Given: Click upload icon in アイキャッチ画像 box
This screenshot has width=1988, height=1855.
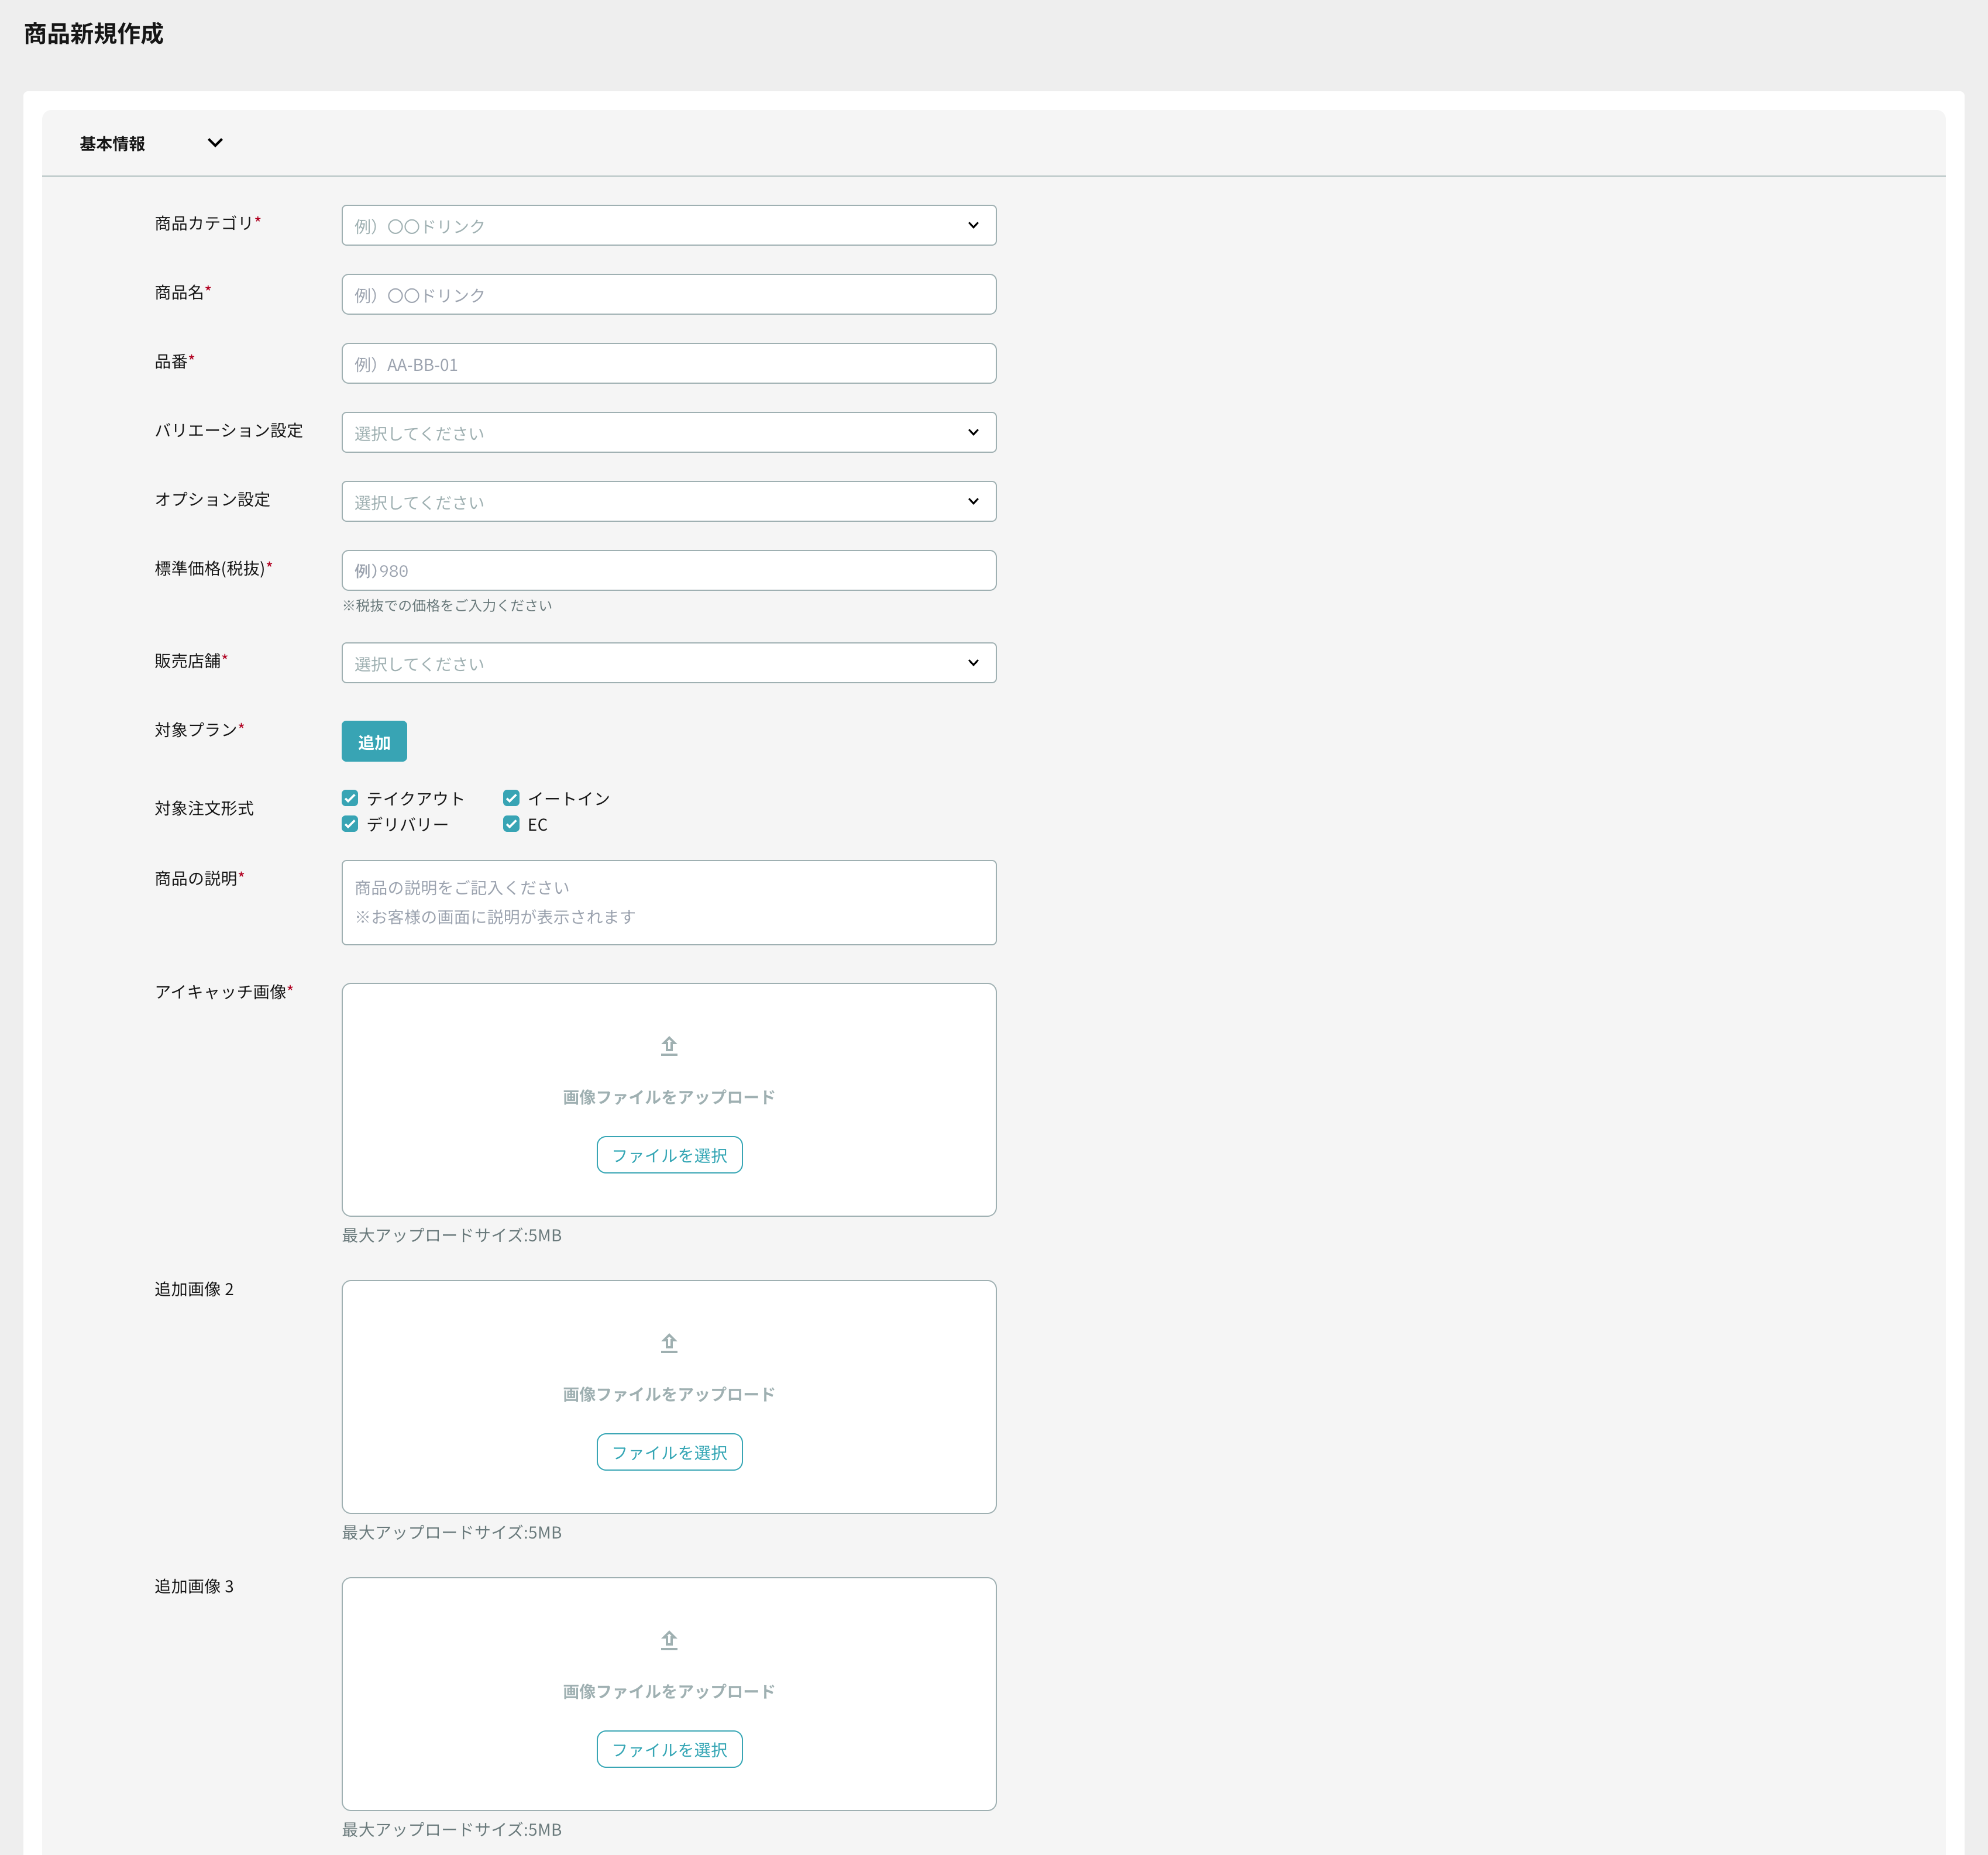Looking at the screenshot, I should point(669,1046).
